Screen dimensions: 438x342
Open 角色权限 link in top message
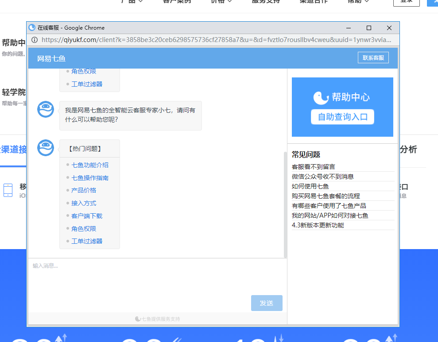[x=84, y=71]
